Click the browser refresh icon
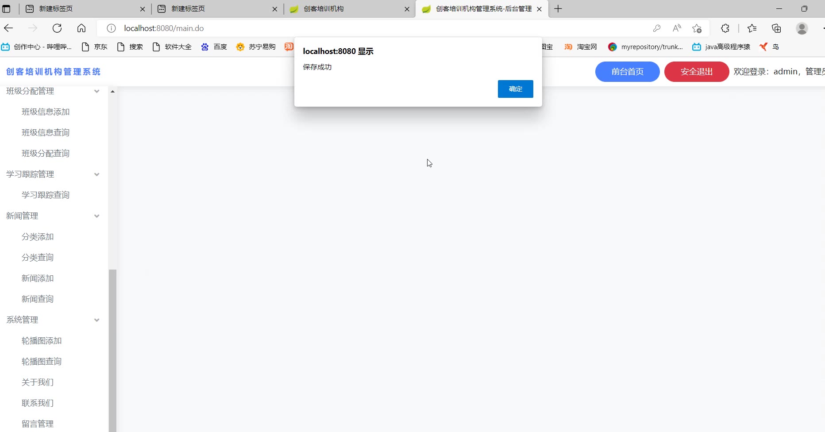The height and width of the screenshot is (432, 825). tap(57, 28)
